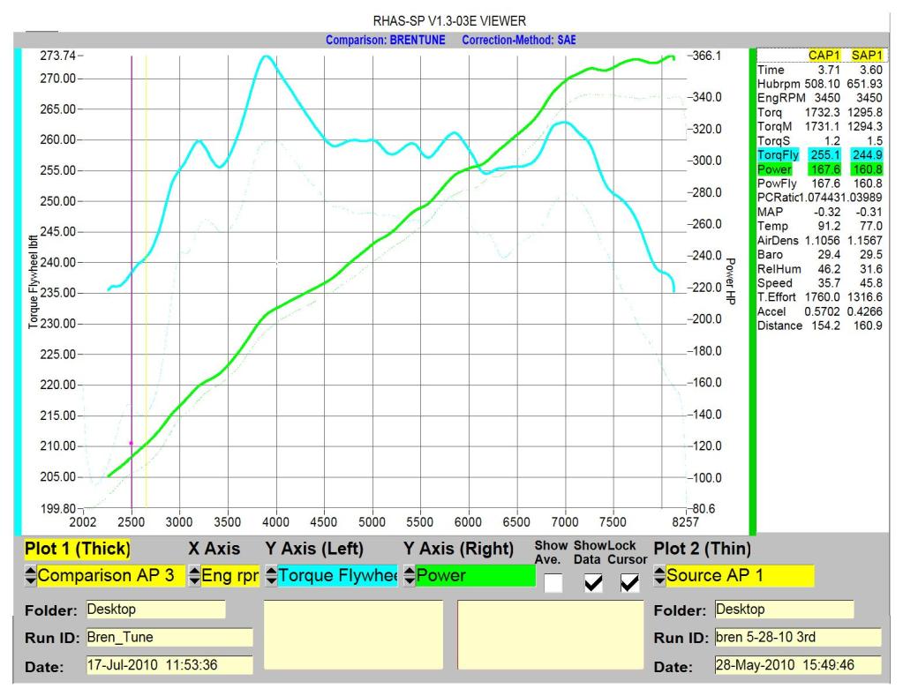Click the X Axis Eng rpm stepper arrows
The height and width of the screenshot is (696, 903).
194,577
